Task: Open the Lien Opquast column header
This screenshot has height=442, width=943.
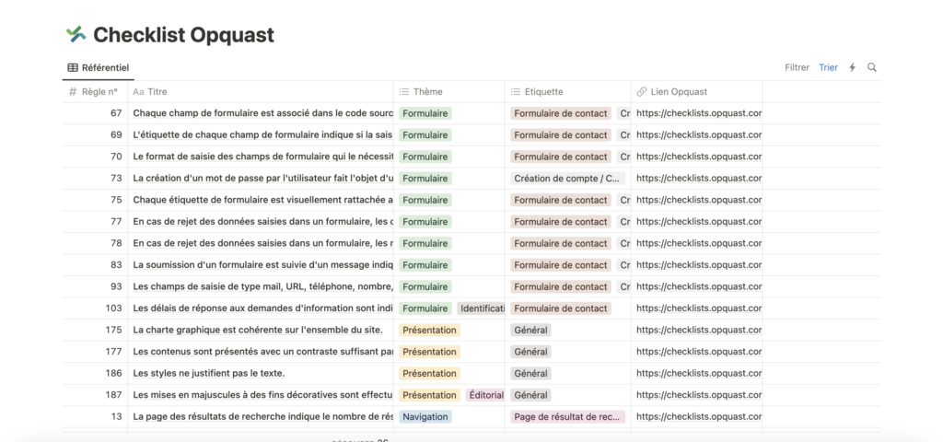Action: click(x=696, y=92)
